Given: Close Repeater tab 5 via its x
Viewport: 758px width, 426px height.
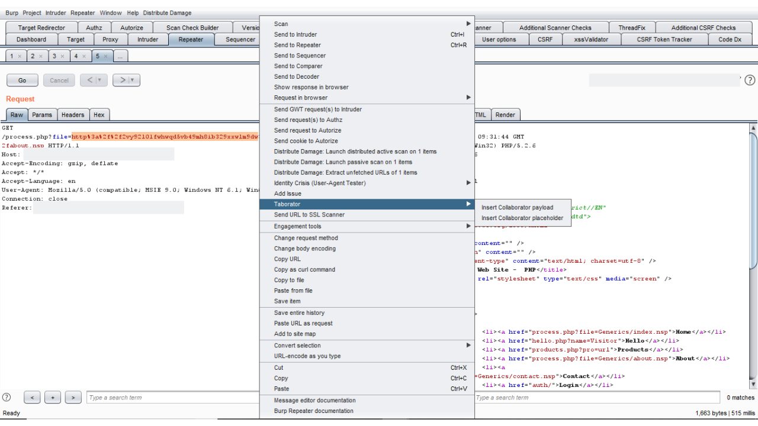Looking at the screenshot, I should (x=105, y=56).
